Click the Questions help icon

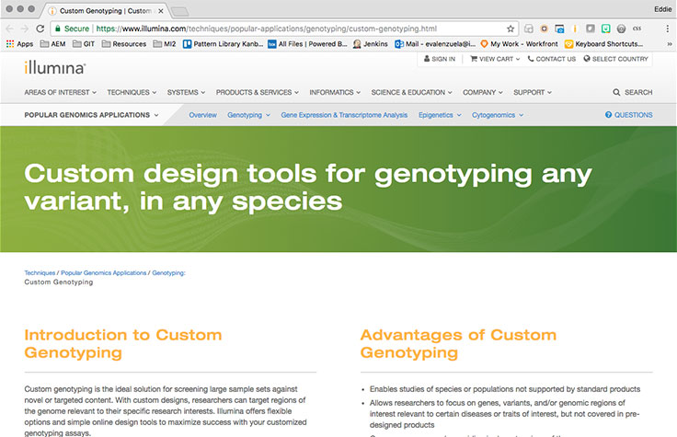pyautogui.click(x=608, y=115)
